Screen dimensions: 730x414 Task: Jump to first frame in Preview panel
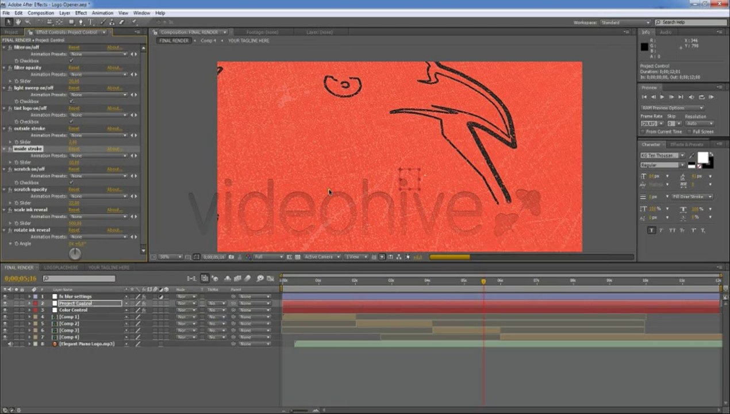(644, 97)
